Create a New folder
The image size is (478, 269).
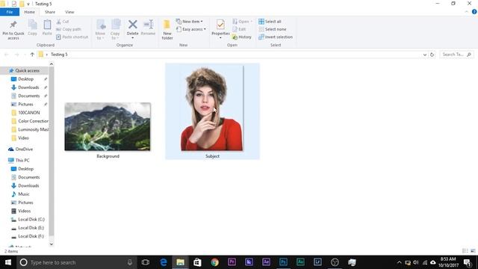(x=167, y=30)
